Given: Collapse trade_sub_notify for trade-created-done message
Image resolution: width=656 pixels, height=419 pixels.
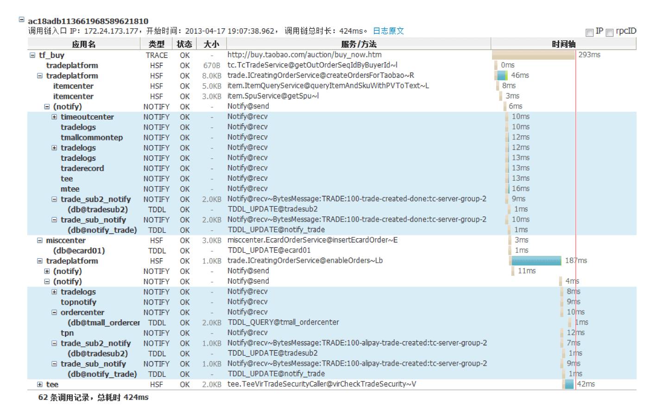Looking at the screenshot, I should click(54, 220).
